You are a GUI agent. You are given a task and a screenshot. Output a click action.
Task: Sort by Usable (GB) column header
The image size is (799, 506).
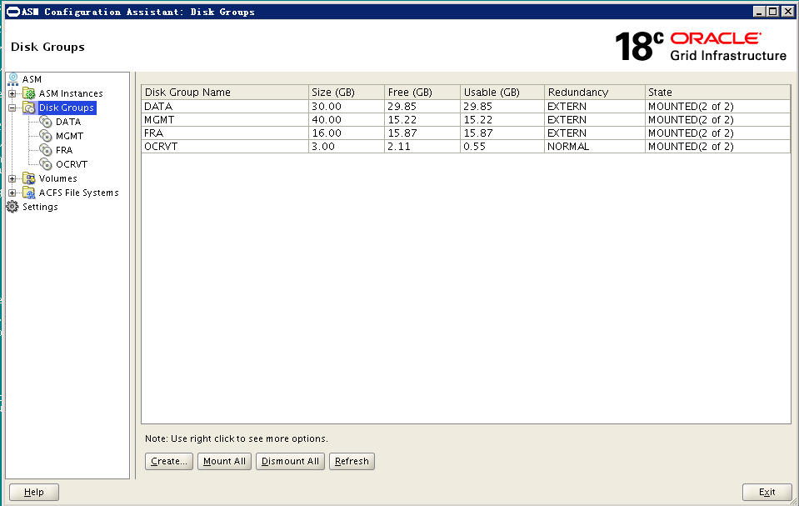point(502,93)
